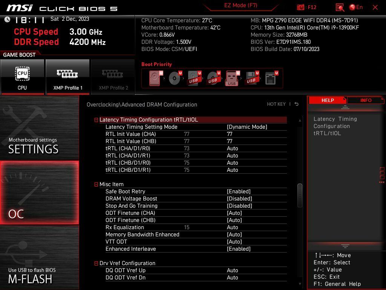
Task: Switch to the HELP tab
Action: click(x=328, y=100)
